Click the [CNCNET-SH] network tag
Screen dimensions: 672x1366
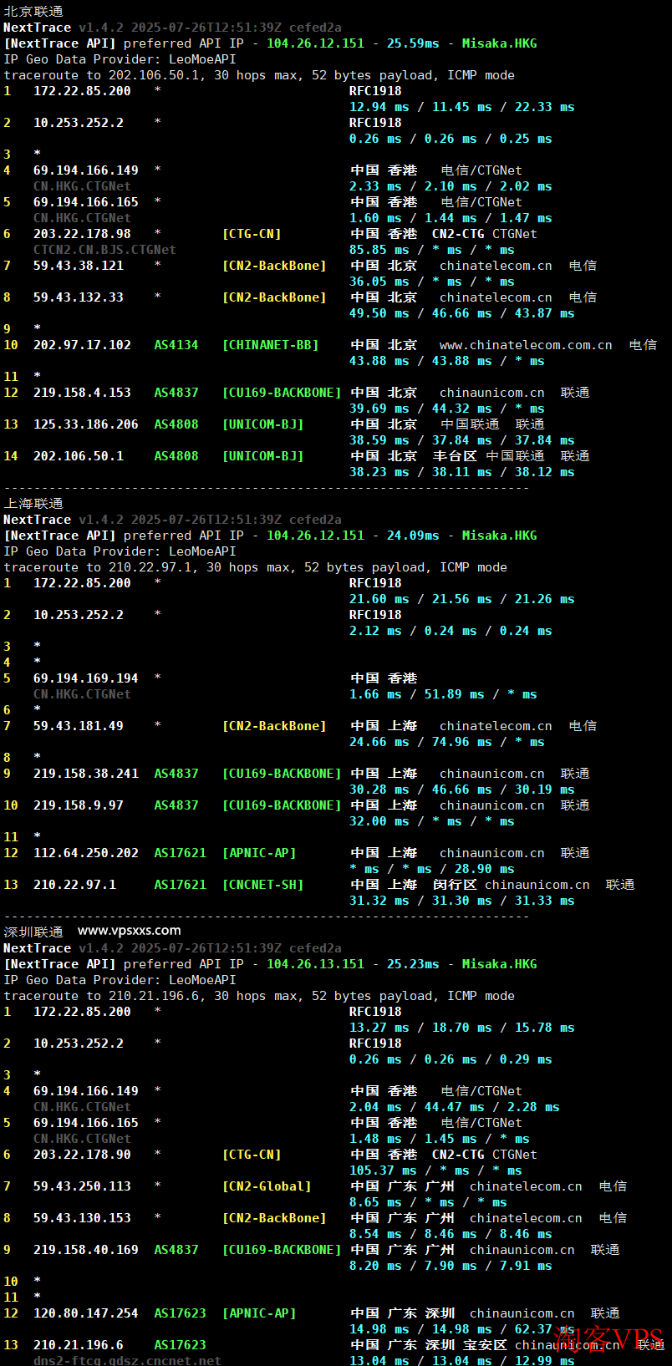tap(262, 885)
